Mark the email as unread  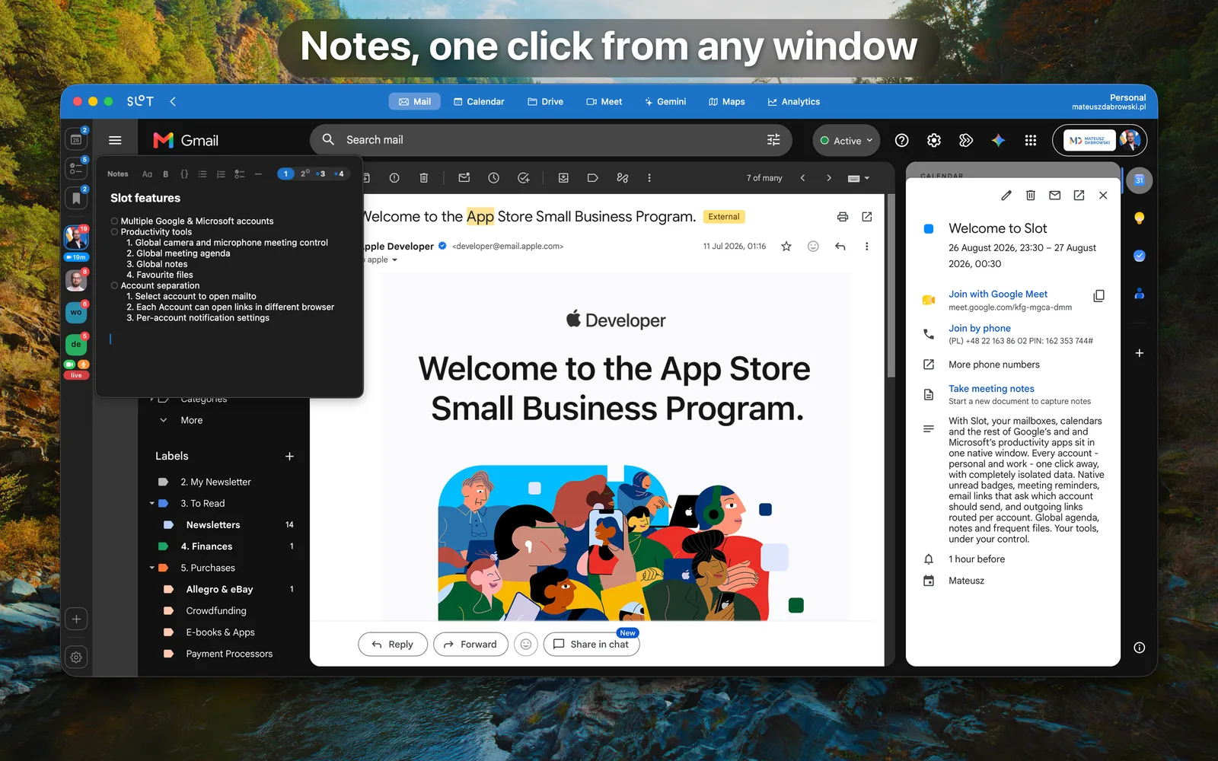[x=464, y=178]
